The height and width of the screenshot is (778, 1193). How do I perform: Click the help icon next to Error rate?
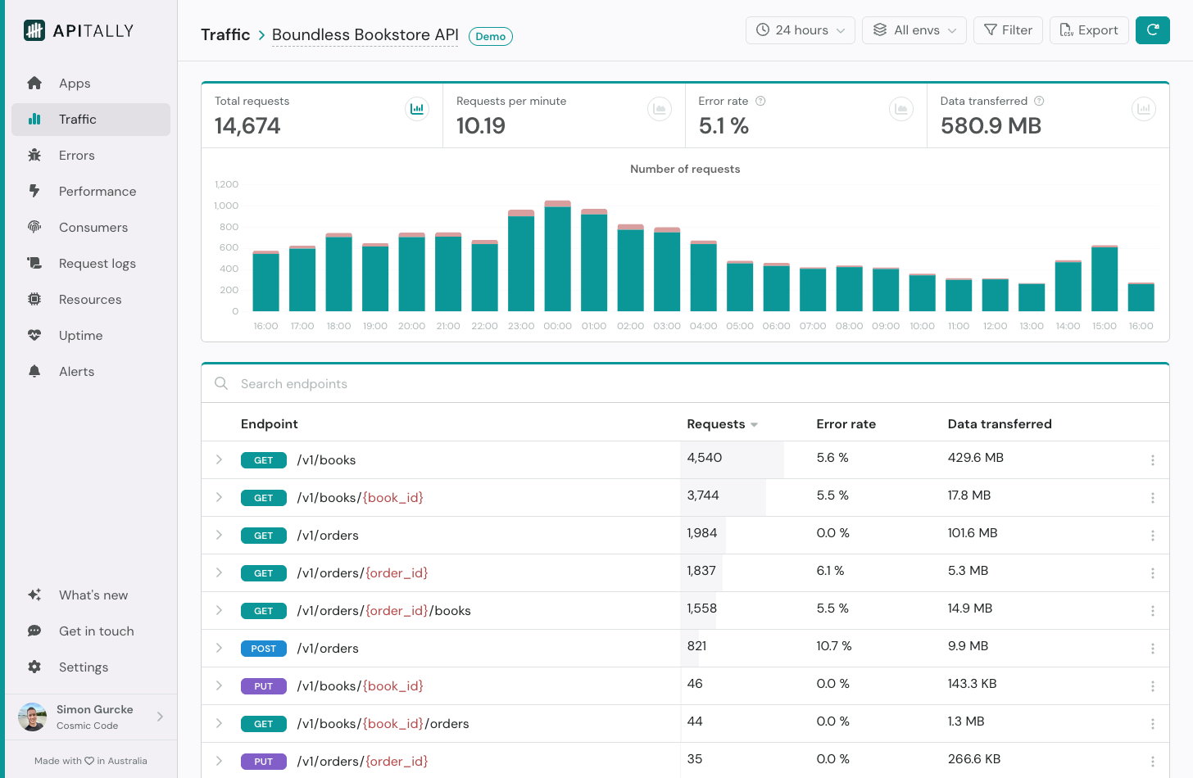click(x=760, y=101)
